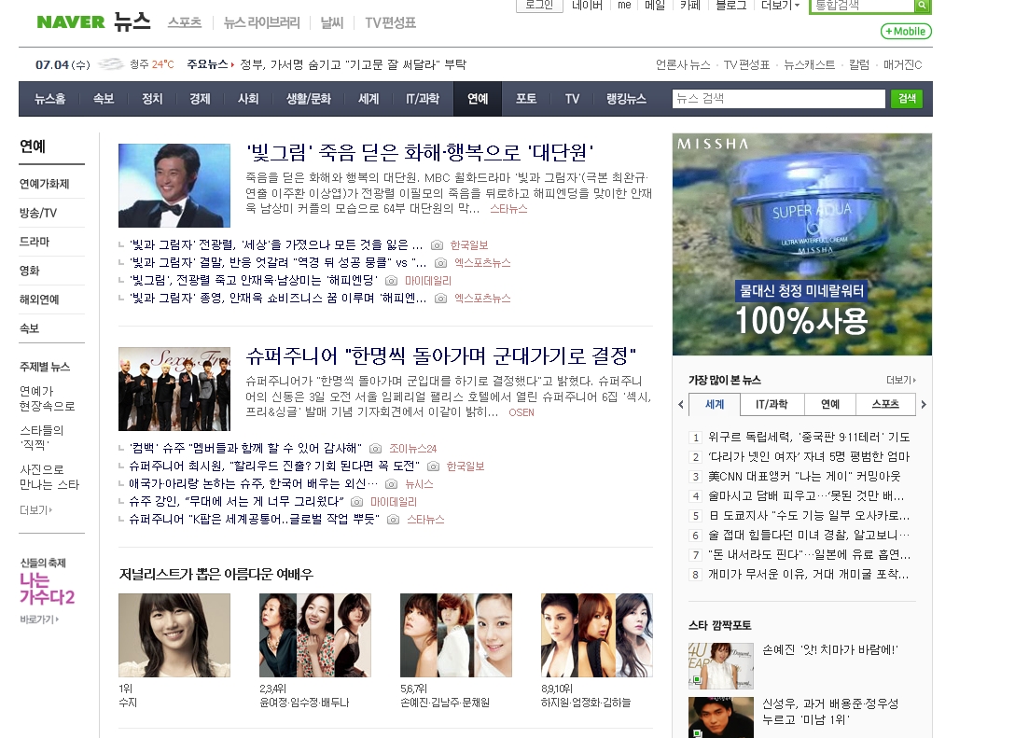Focus the 뉴스 검색 input field
The image size is (1015, 738).
click(x=779, y=98)
